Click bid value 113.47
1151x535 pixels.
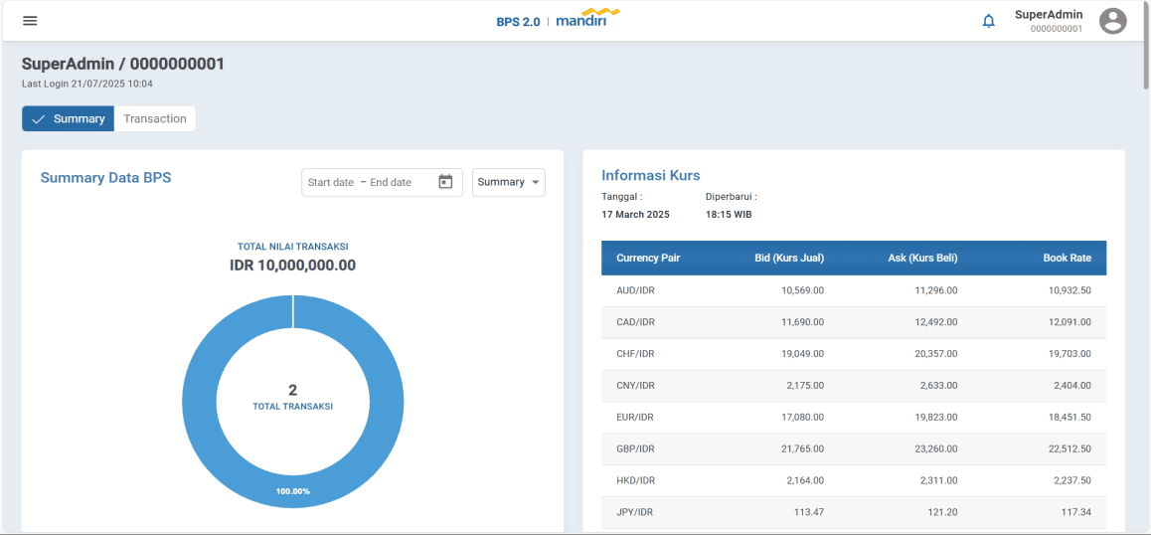[x=810, y=511]
